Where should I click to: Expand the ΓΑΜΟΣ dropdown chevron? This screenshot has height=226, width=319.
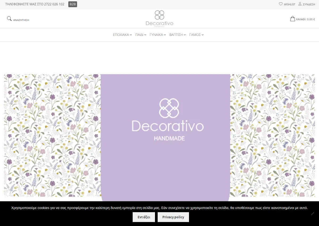pyautogui.click(x=203, y=35)
